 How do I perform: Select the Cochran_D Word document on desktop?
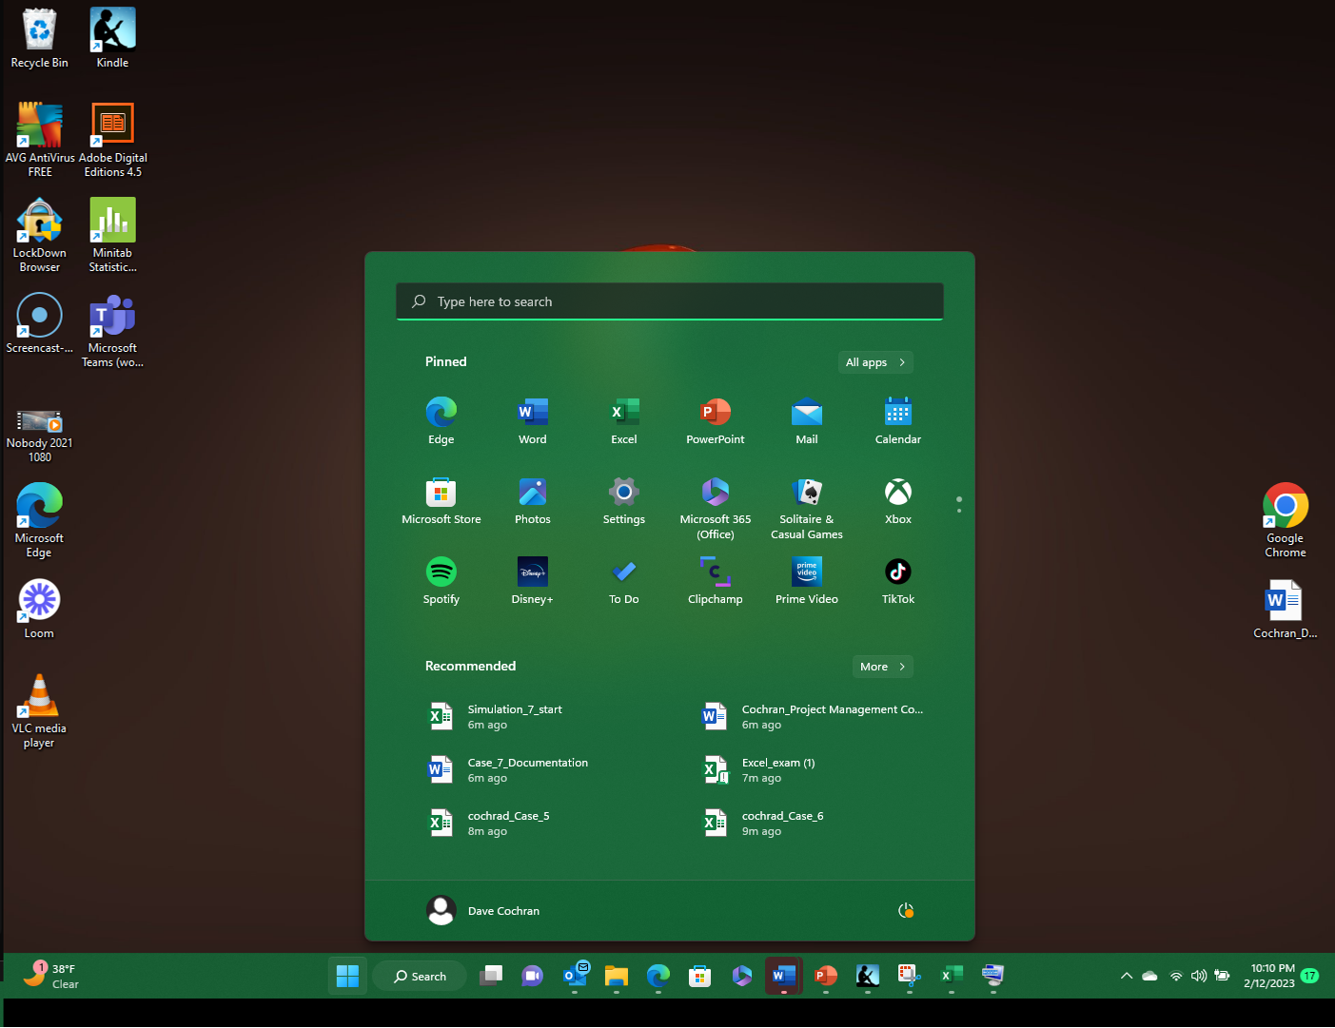click(x=1285, y=609)
